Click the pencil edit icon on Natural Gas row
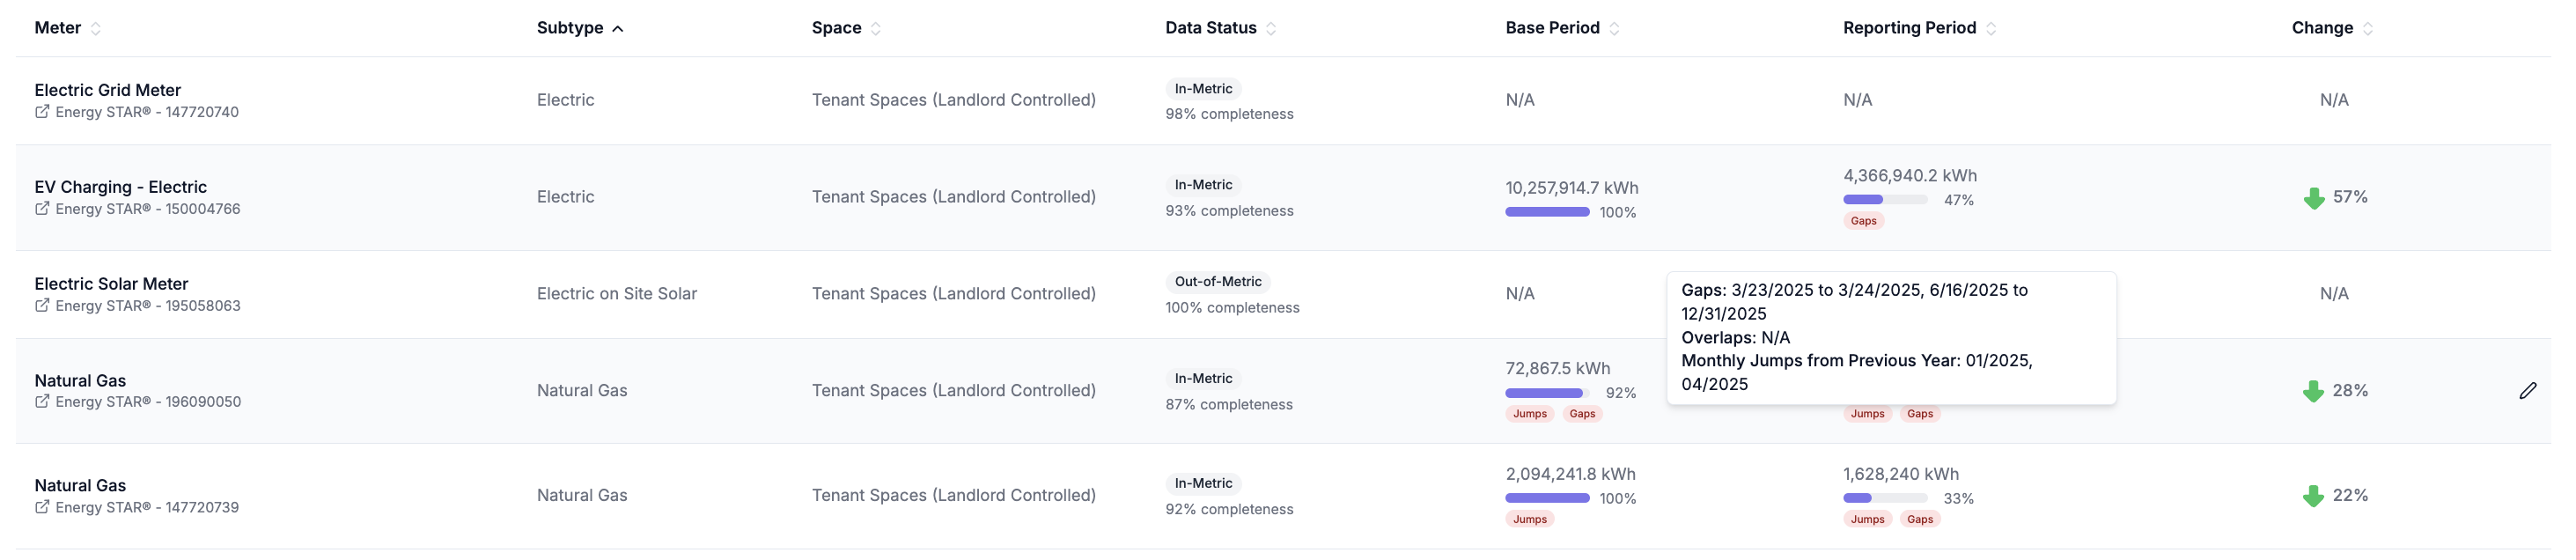Image resolution: width=2576 pixels, height=560 pixels. [2527, 391]
